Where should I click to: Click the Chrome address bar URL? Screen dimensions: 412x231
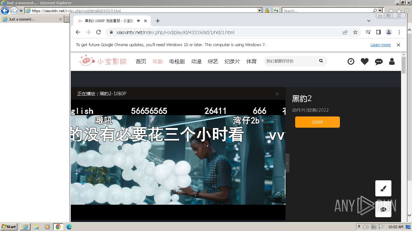click(175, 32)
